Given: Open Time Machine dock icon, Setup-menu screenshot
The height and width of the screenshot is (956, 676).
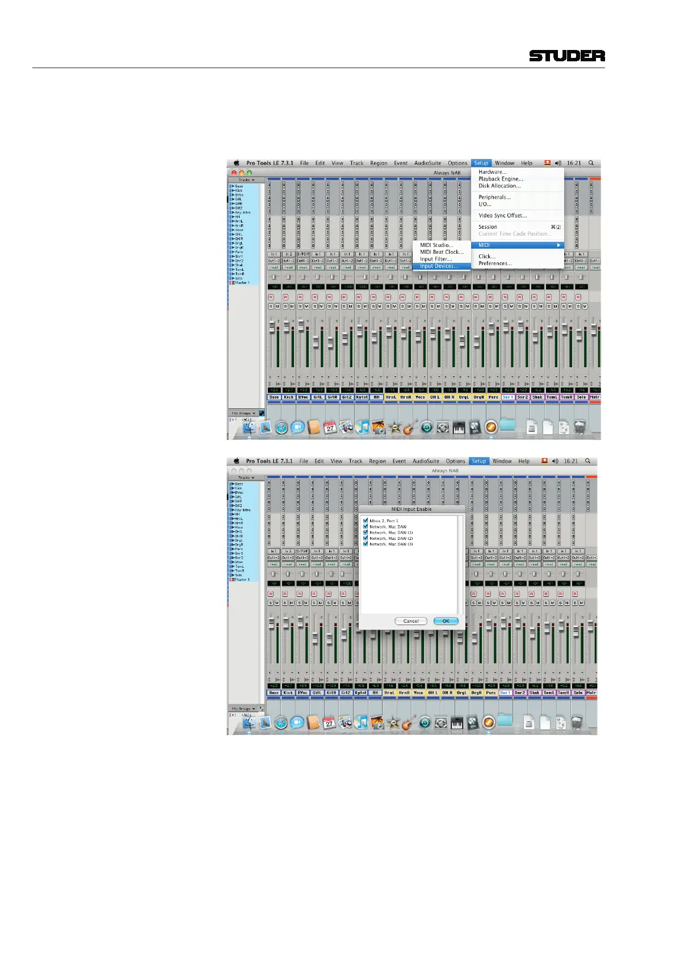Looking at the screenshot, I should click(x=427, y=427).
